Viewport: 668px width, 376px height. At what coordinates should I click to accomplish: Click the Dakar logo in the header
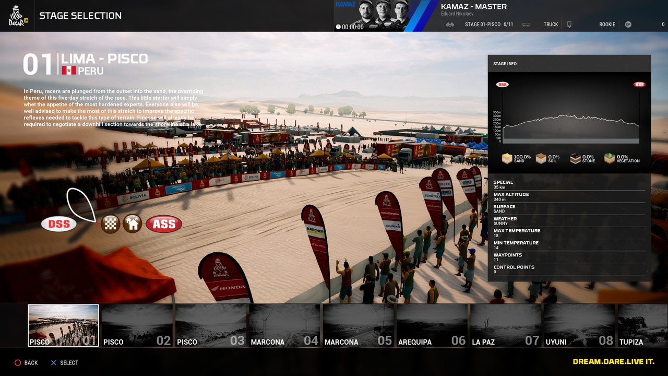(x=18, y=16)
